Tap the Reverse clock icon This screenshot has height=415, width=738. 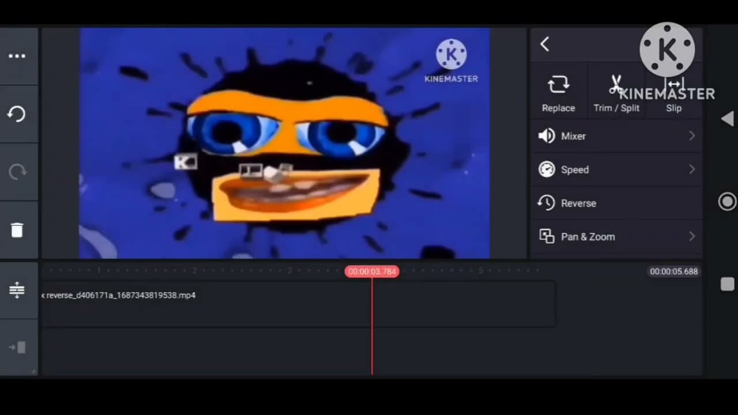point(546,203)
